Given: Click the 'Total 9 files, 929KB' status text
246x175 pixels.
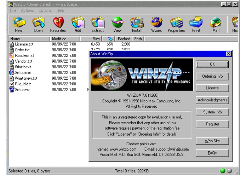Looking at the screenshot, I should click(x=132, y=171).
